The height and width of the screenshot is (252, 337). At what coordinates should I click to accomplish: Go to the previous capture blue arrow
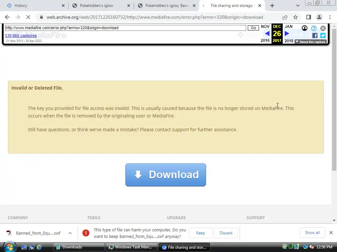tap(267, 33)
